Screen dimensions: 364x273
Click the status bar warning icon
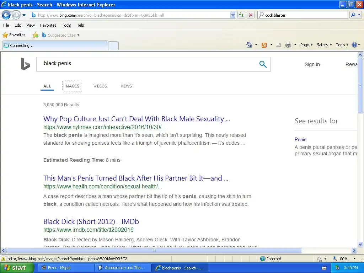[x=3, y=259]
